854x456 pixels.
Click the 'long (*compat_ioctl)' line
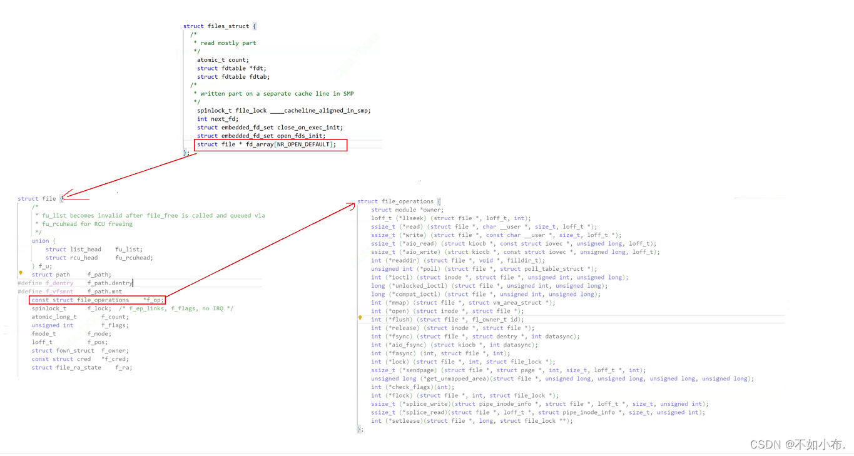(485, 295)
